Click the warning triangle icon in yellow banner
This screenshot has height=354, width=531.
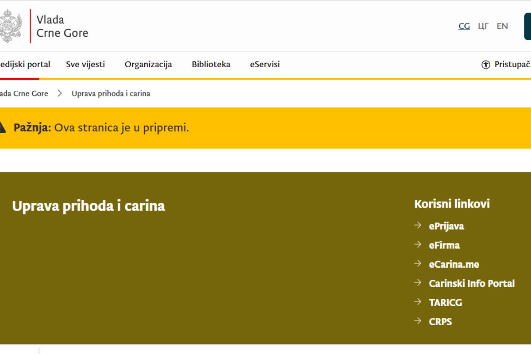(x=2, y=128)
